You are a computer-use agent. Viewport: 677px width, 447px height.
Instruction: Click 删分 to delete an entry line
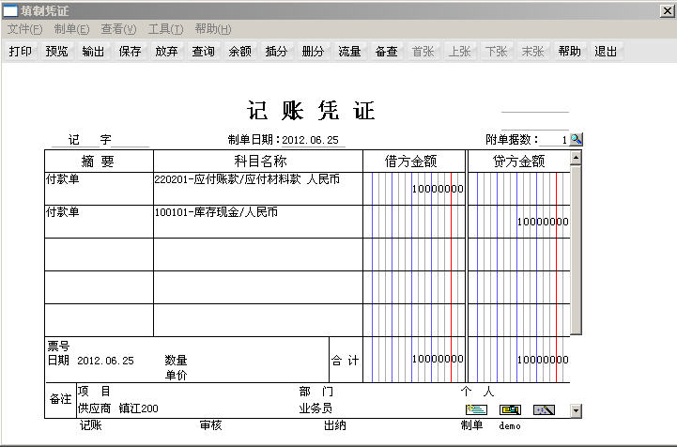pos(313,52)
